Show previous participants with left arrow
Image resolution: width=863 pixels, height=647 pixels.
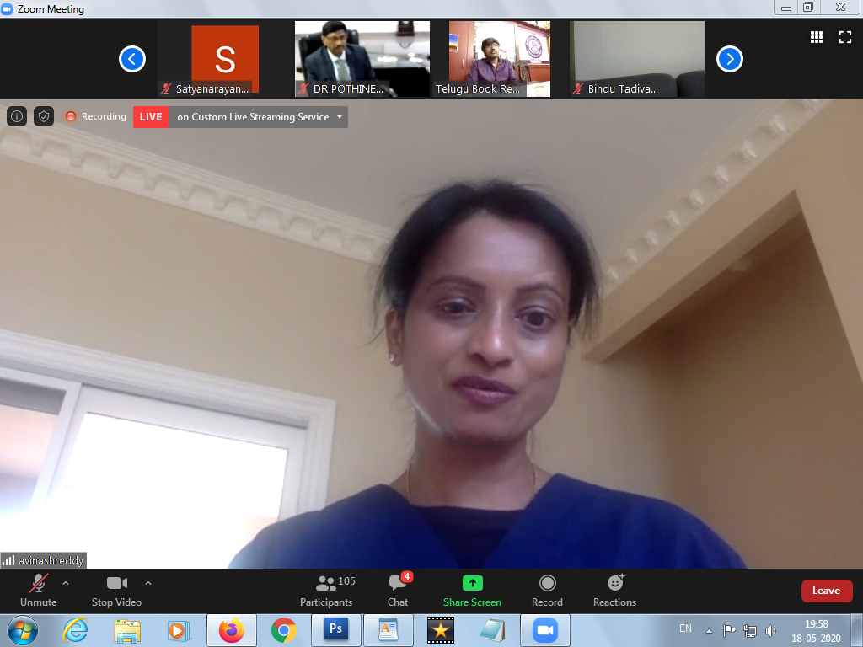[x=132, y=59]
